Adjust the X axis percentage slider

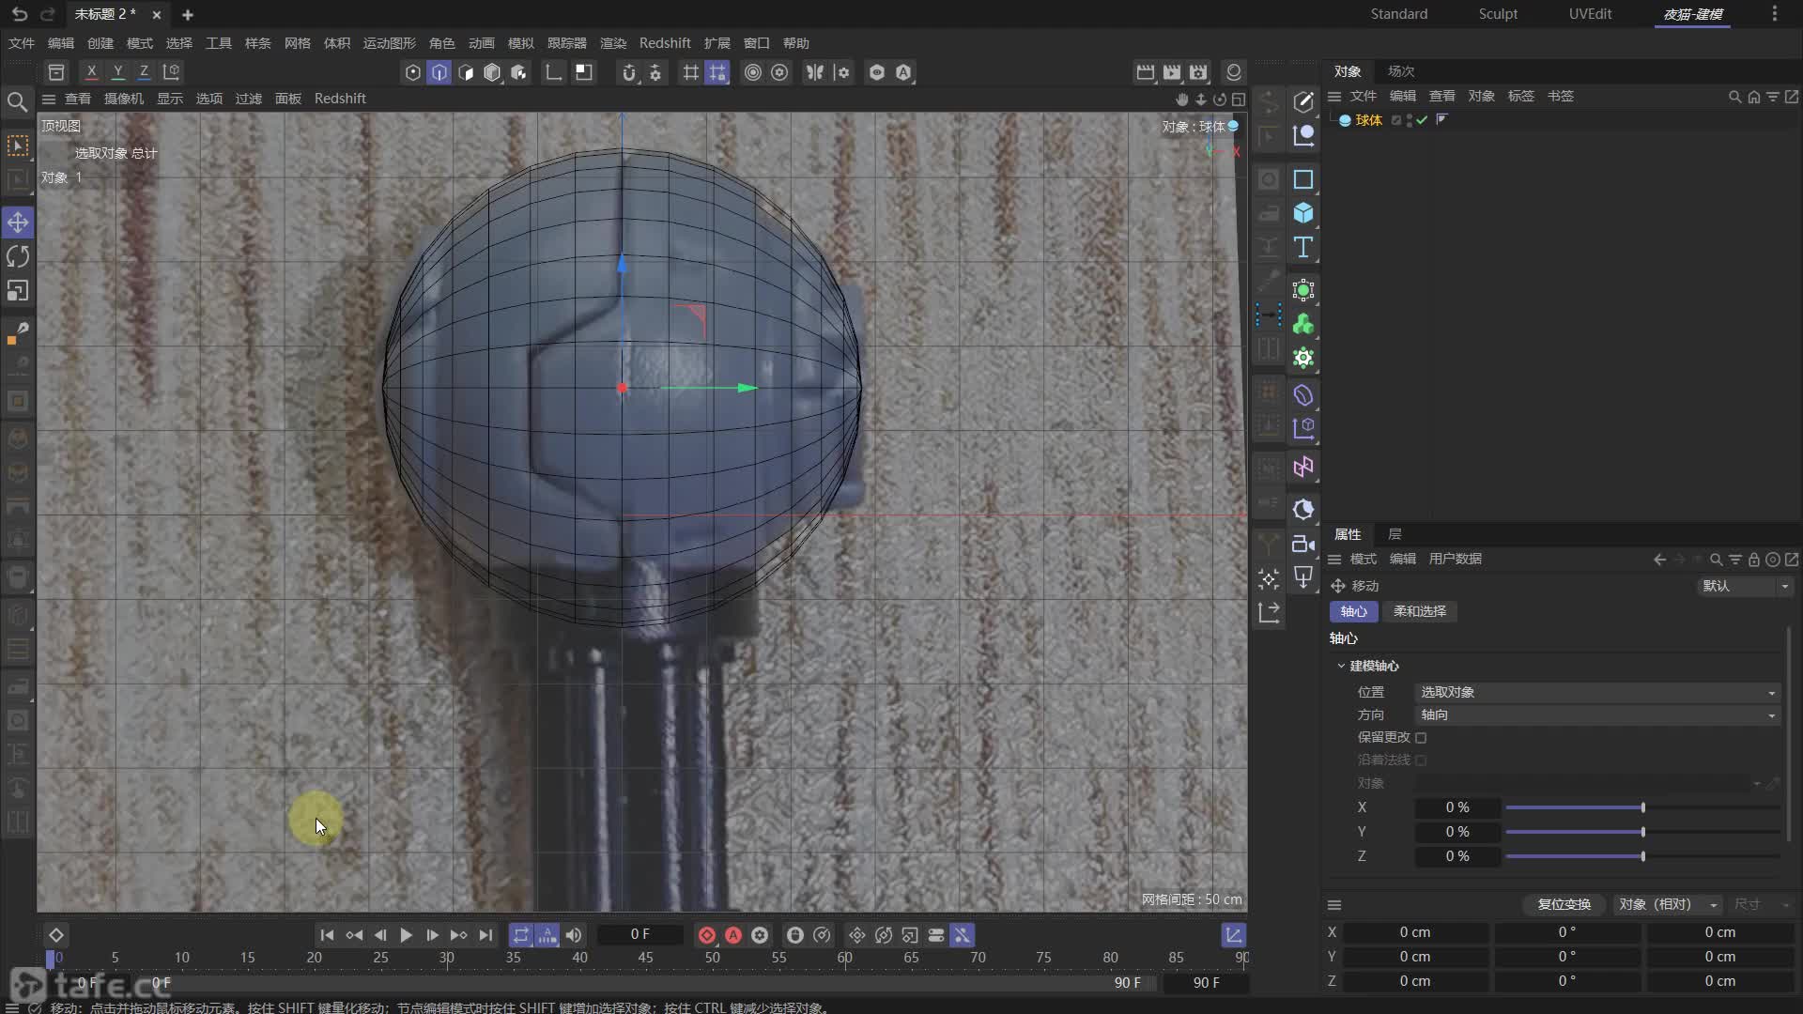(x=1642, y=807)
